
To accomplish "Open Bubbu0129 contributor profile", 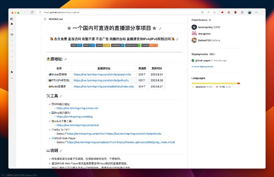I will point(204,40).
